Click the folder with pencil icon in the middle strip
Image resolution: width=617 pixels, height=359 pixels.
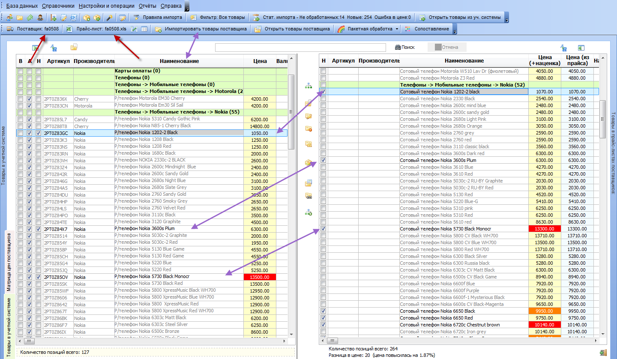[308, 116]
